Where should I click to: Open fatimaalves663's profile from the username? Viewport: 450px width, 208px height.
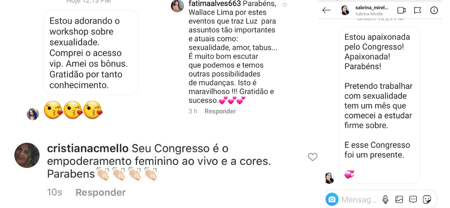215,4
